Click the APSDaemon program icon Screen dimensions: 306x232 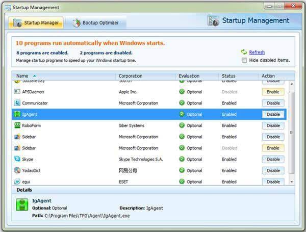coord(18,92)
